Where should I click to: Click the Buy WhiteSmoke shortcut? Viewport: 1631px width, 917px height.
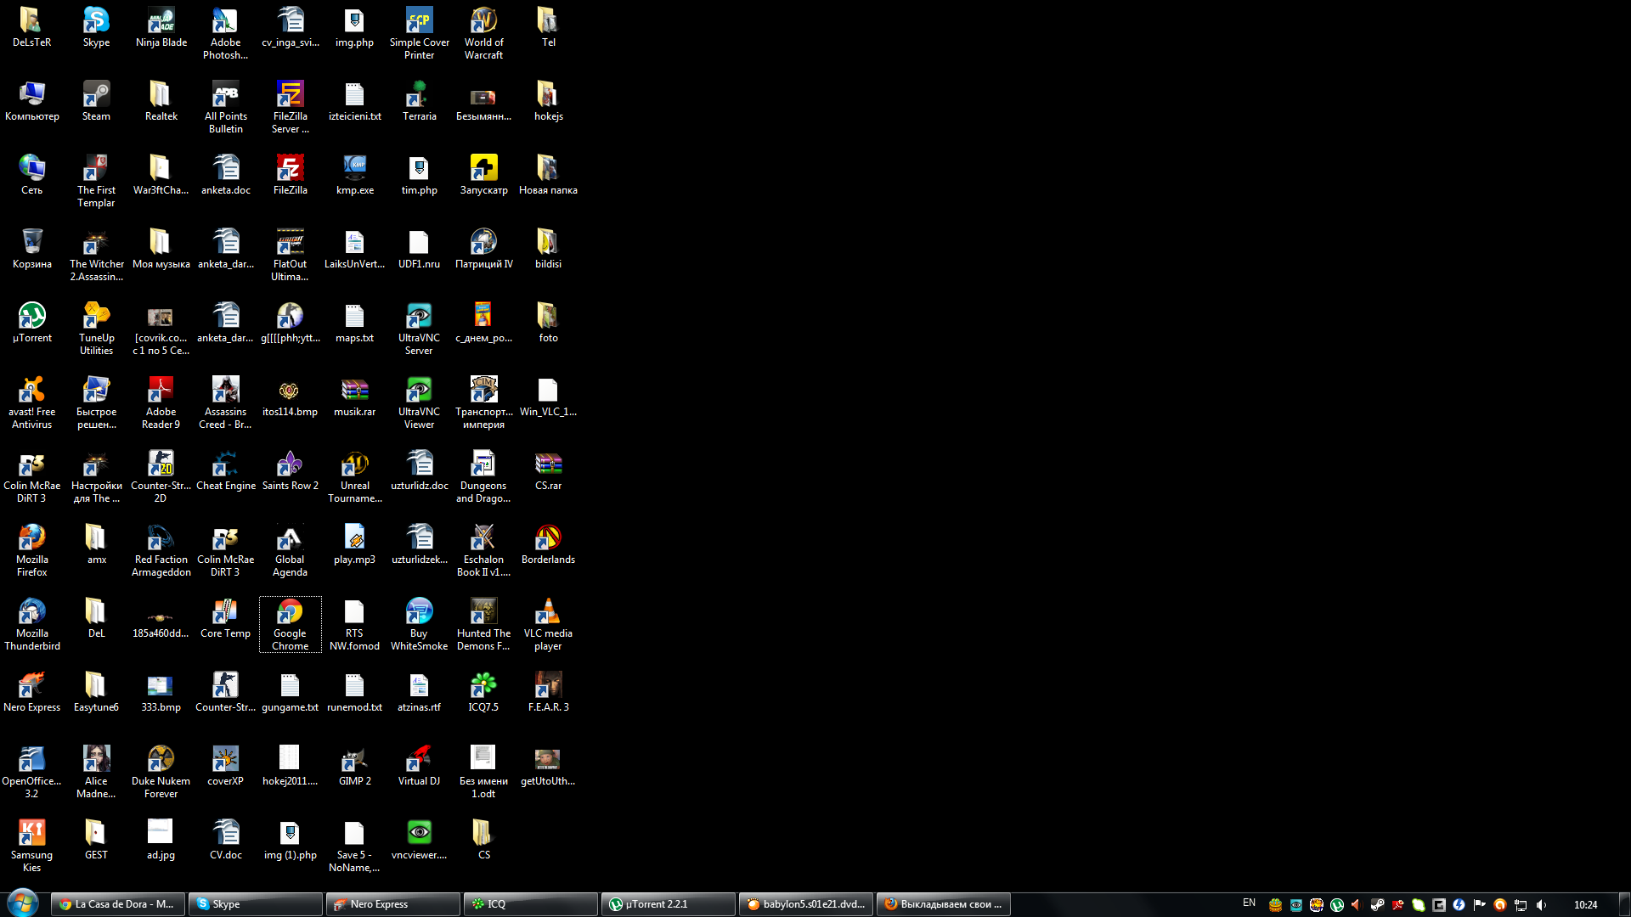click(x=419, y=625)
